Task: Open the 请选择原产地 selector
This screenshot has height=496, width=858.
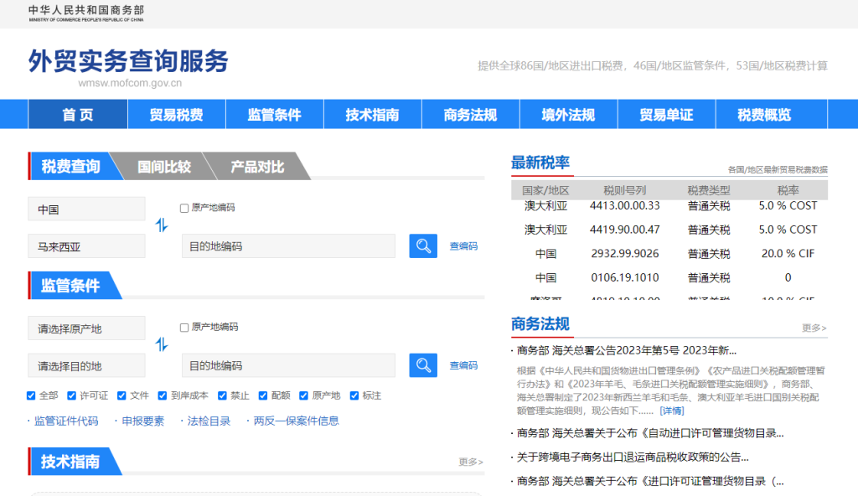Action: (86, 328)
